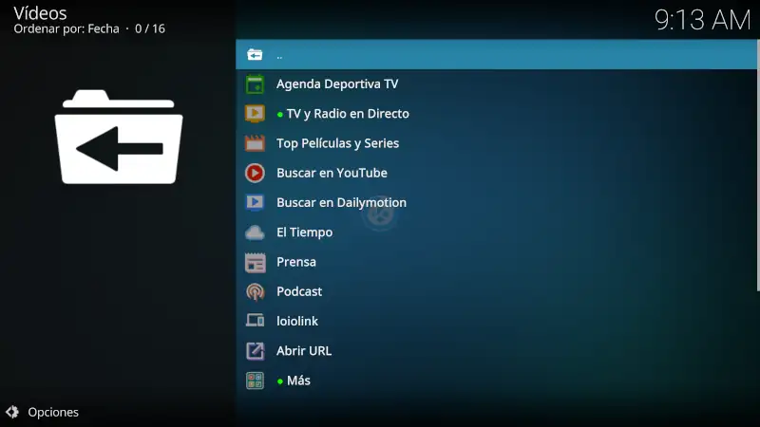Open the Más entry
The height and width of the screenshot is (427, 760).
(496, 381)
